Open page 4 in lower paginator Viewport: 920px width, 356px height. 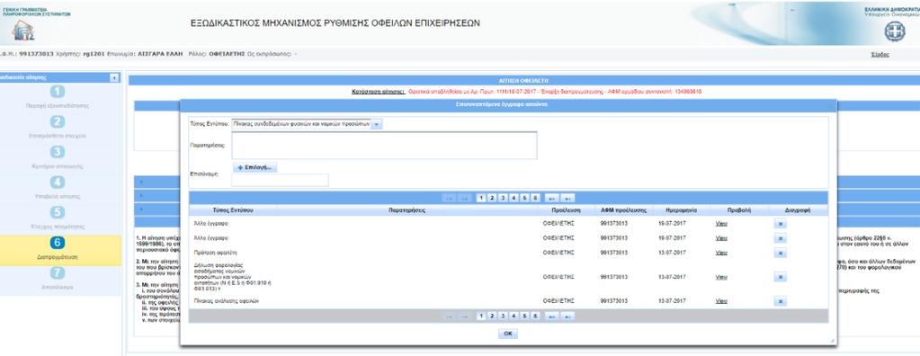514,316
